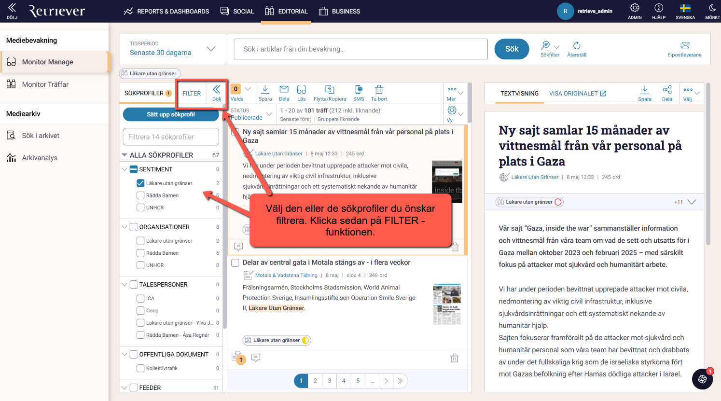Image resolution: width=721 pixels, height=401 pixels.
Task: Open the Business menu
Action: 339,11
